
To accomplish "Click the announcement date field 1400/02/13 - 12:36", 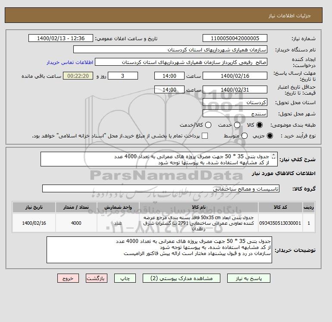I will 60,38.
